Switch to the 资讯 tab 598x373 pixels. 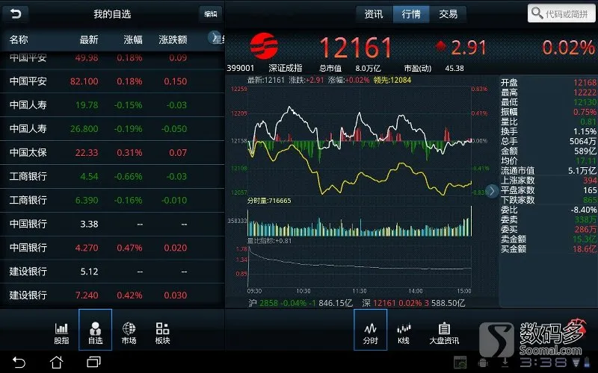[373, 14]
